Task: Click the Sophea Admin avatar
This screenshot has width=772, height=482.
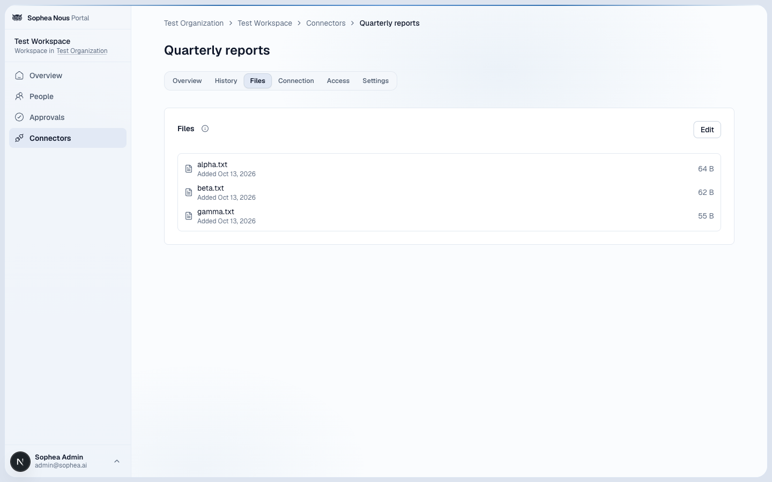Action: [x=20, y=461]
